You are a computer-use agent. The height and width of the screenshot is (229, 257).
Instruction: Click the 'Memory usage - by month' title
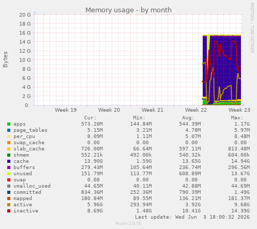128,10
